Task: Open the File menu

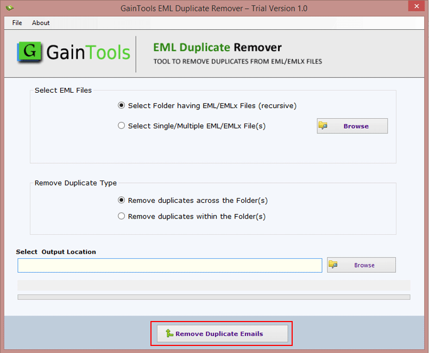Action: click(17, 23)
